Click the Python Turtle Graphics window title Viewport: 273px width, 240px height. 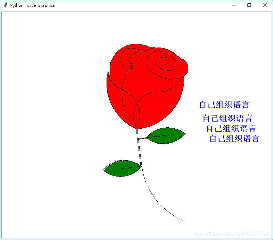click(32, 5)
